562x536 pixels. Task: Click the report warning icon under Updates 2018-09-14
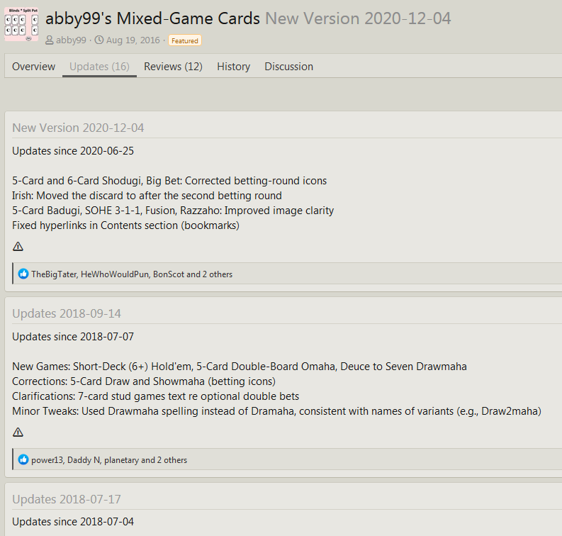click(x=18, y=432)
